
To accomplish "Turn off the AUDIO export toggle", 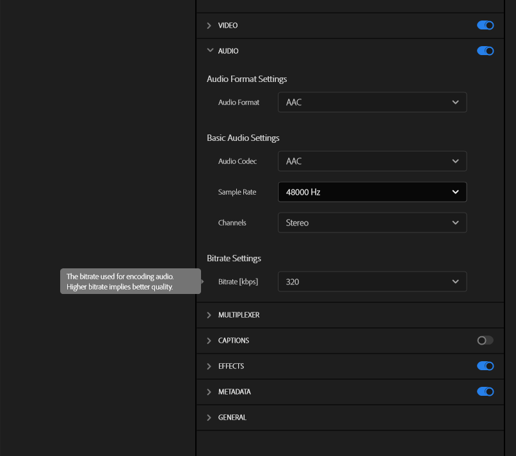I will click(485, 51).
